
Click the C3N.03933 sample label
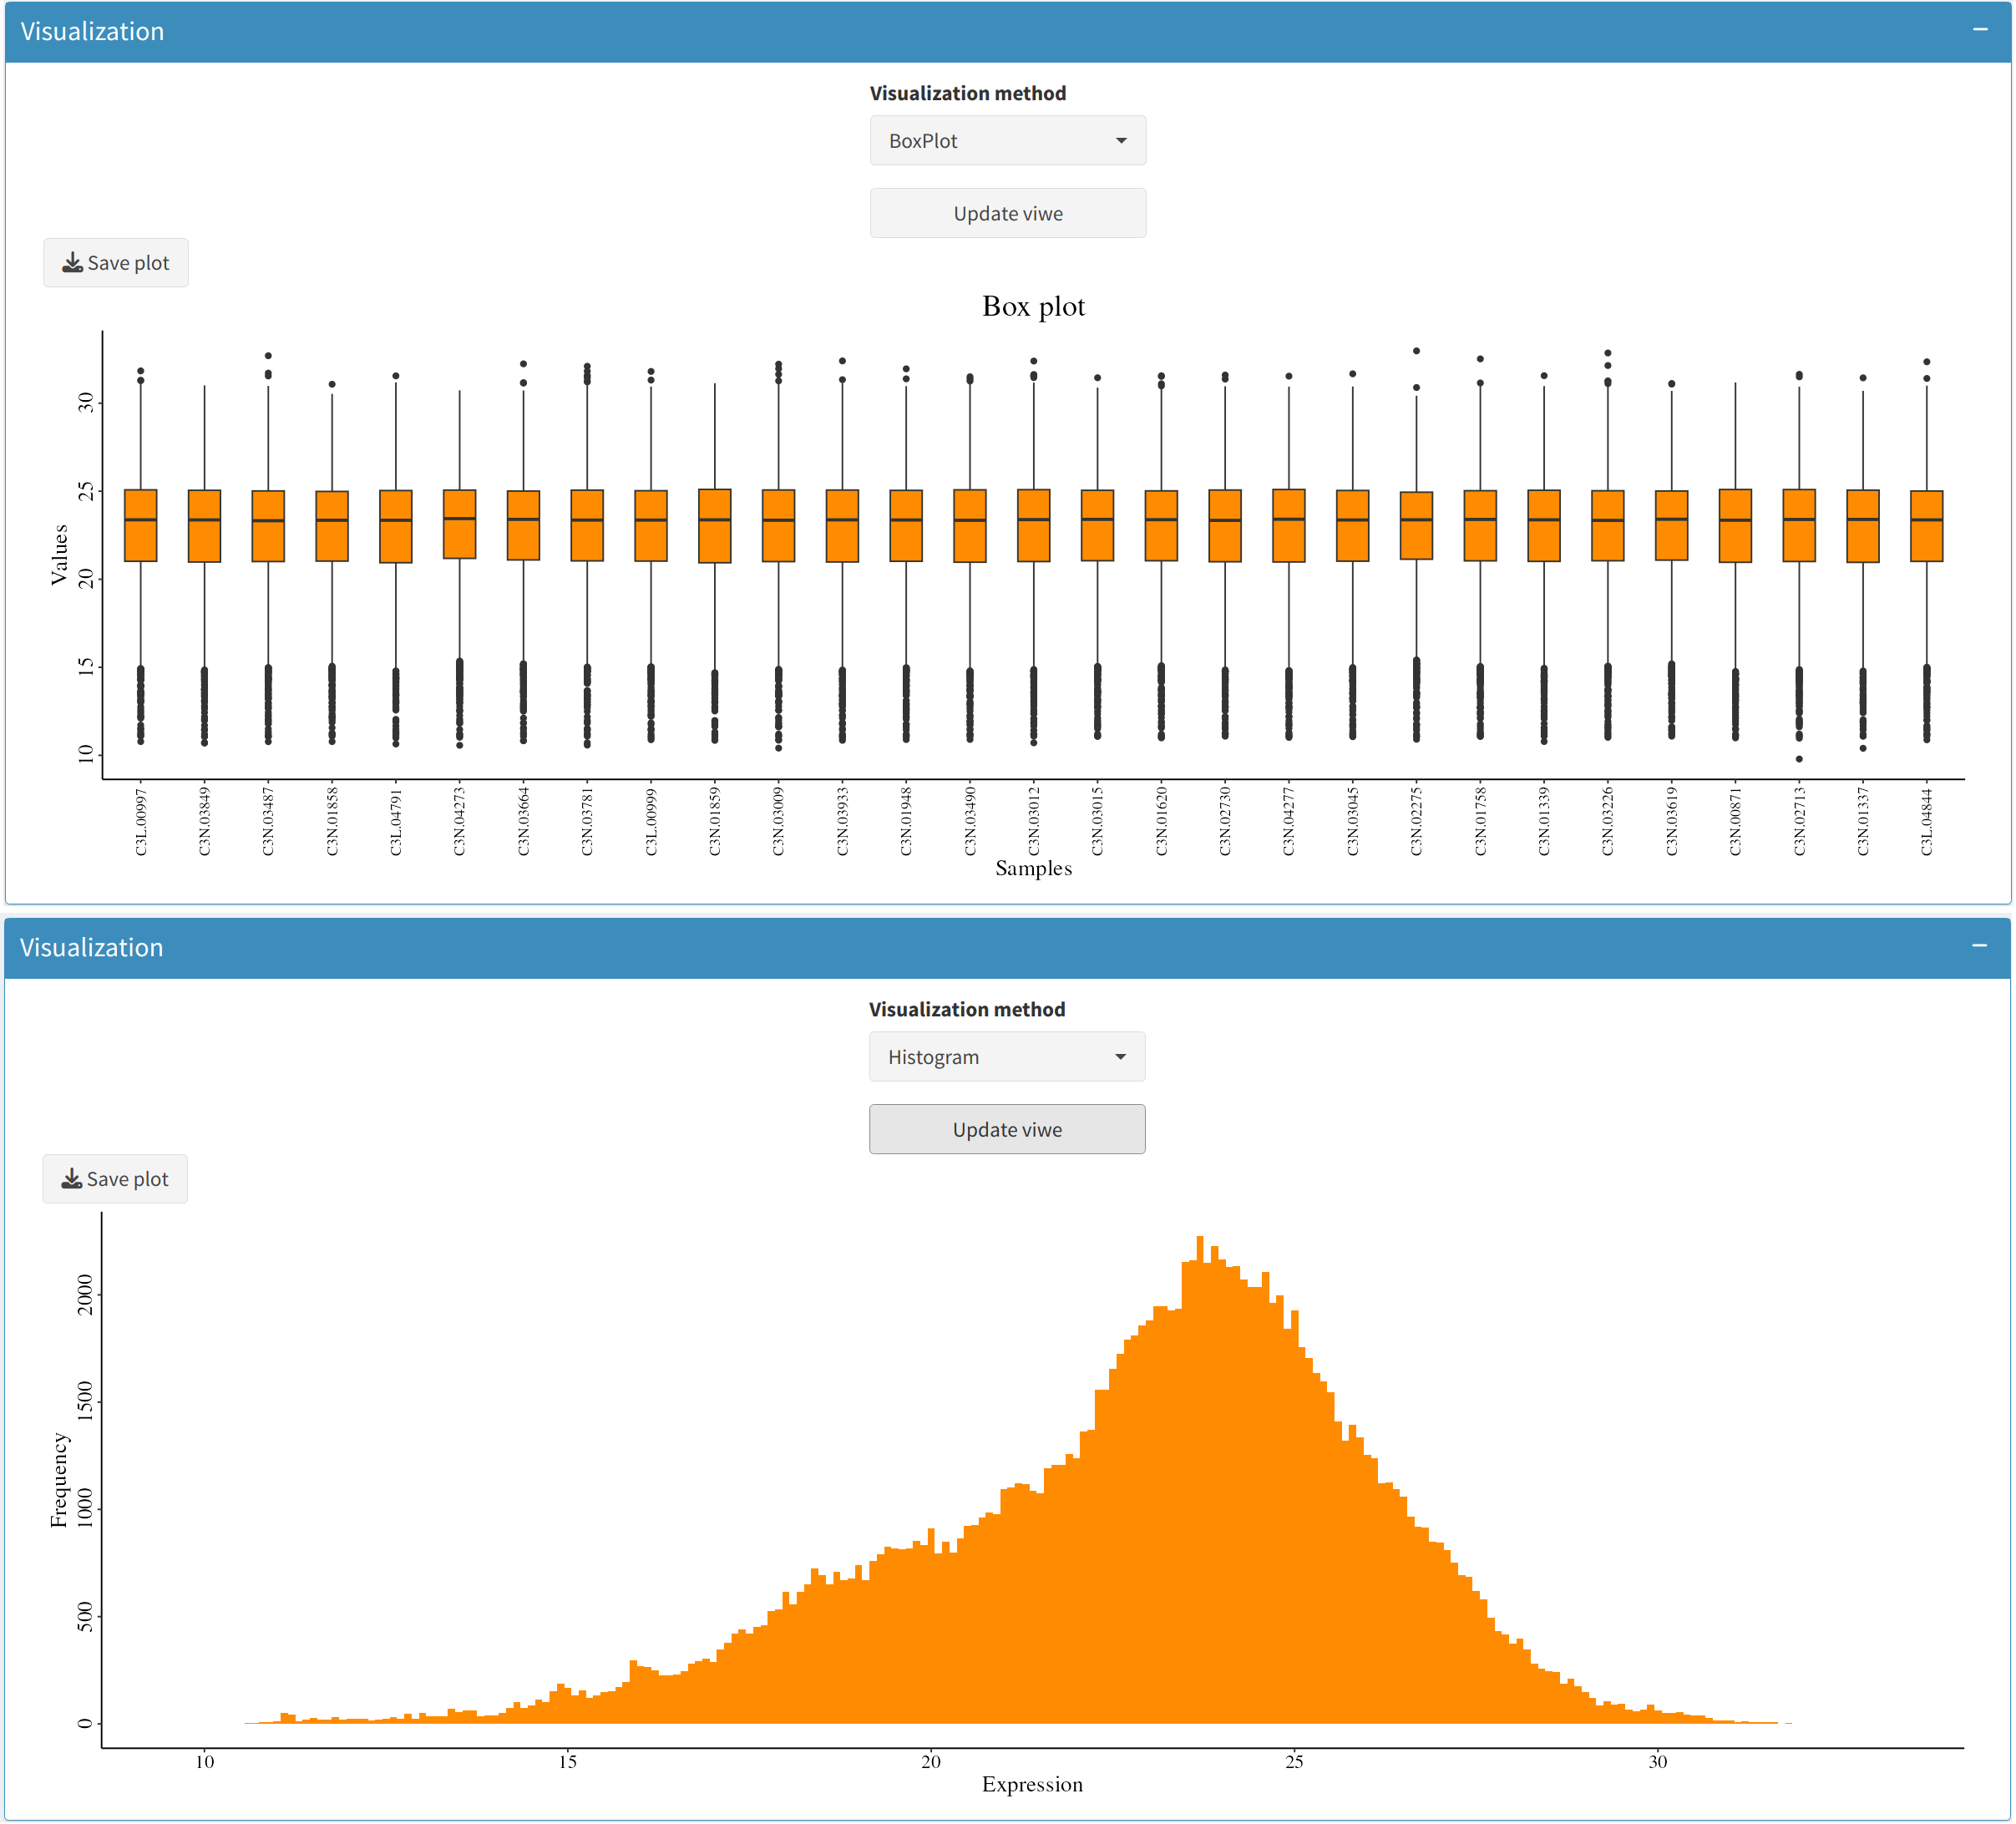click(x=842, y=822)
